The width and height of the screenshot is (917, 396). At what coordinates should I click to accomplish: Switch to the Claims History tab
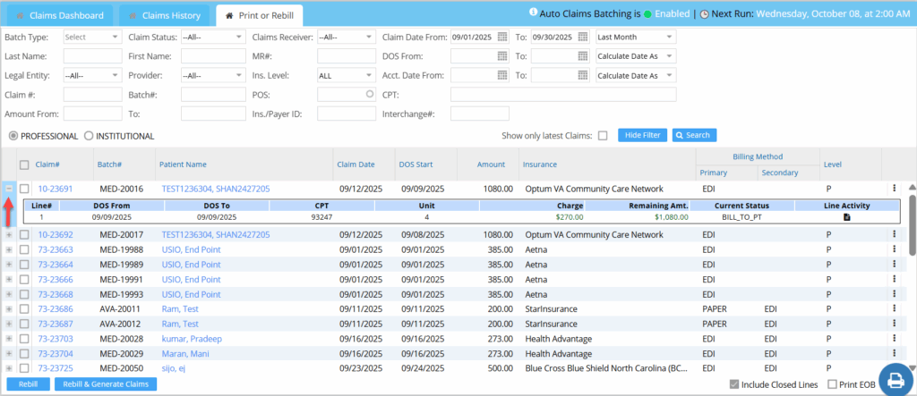164,16
